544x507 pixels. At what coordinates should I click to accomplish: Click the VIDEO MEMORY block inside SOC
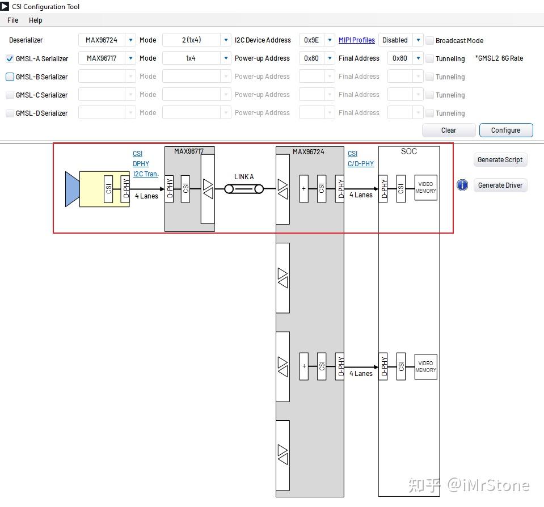click(425, 189)
